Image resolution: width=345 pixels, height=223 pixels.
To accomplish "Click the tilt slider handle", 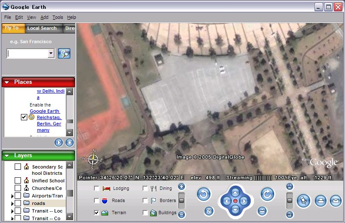I will (289, 200).
